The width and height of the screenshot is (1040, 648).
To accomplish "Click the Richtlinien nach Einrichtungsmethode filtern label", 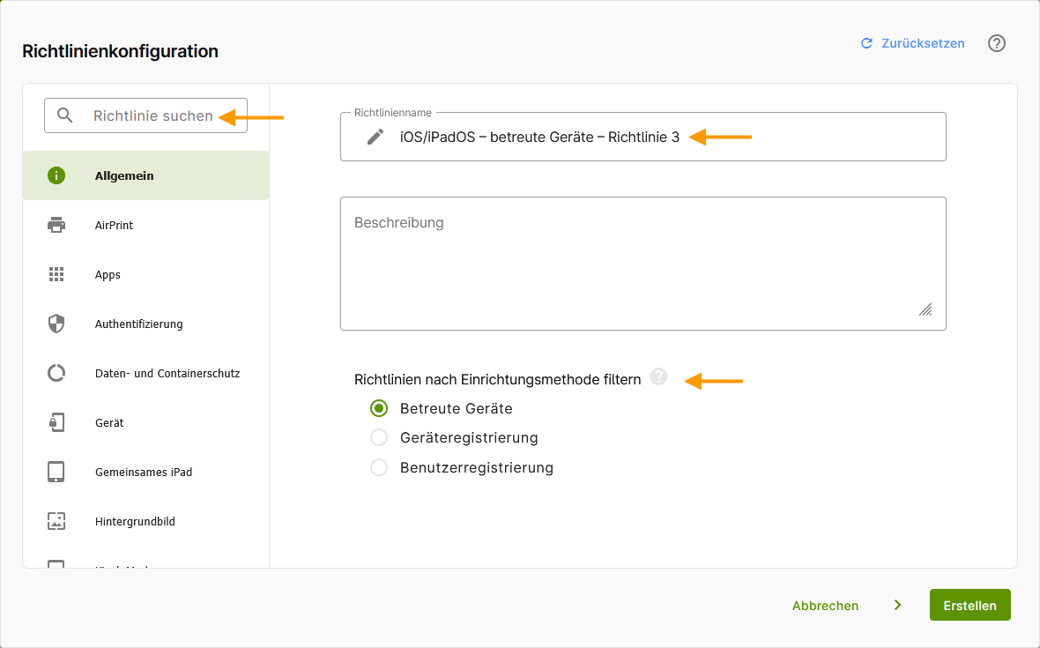I will 497,379.
